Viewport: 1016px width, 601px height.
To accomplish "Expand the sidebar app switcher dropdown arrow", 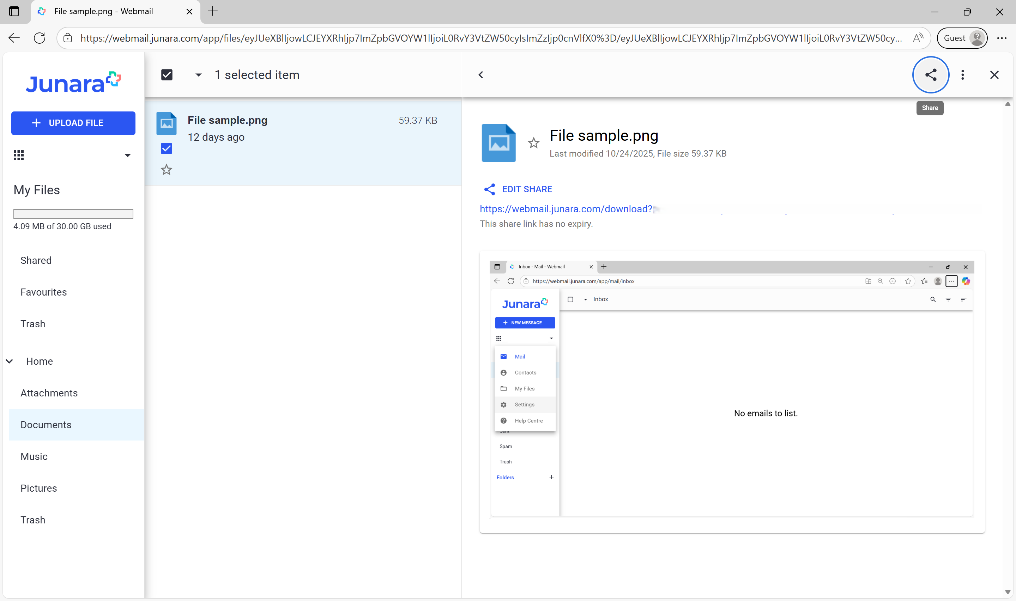I will [128, 155].
